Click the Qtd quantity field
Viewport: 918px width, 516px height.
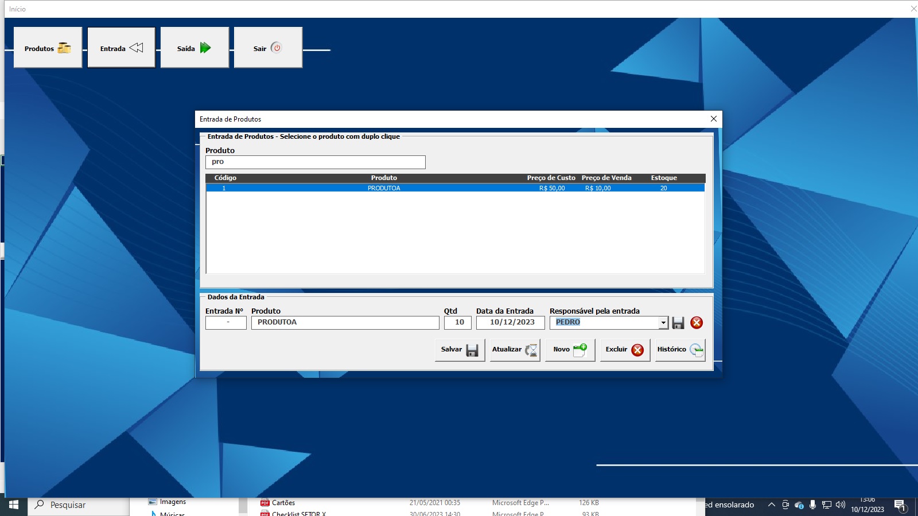(x=458, y=323)
